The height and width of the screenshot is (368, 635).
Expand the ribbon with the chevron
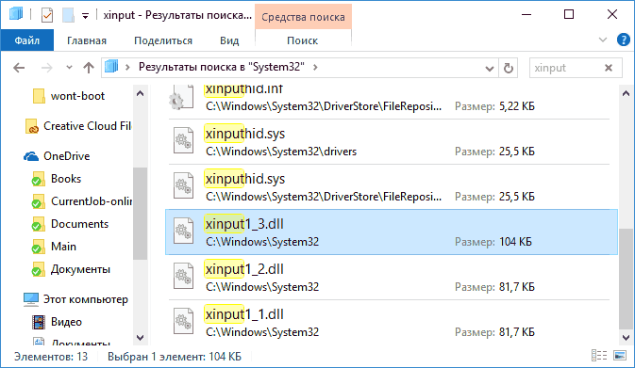[603, 40]
